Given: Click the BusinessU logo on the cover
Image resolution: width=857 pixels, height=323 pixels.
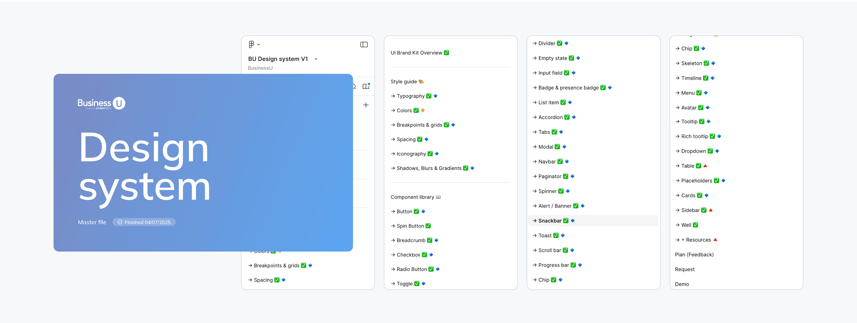Looking at the screenshot, I should coord(101,104).
